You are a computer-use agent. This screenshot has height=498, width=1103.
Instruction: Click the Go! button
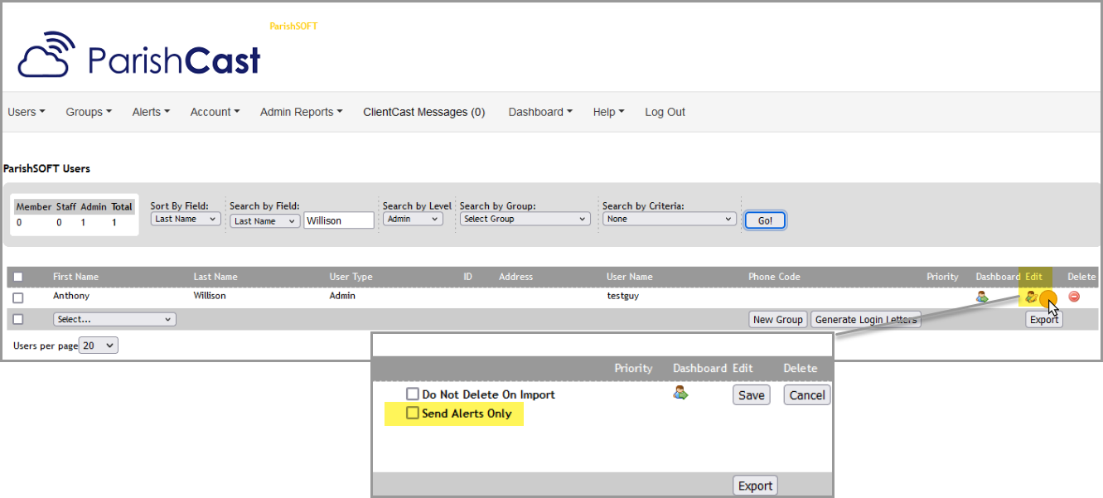765,220
